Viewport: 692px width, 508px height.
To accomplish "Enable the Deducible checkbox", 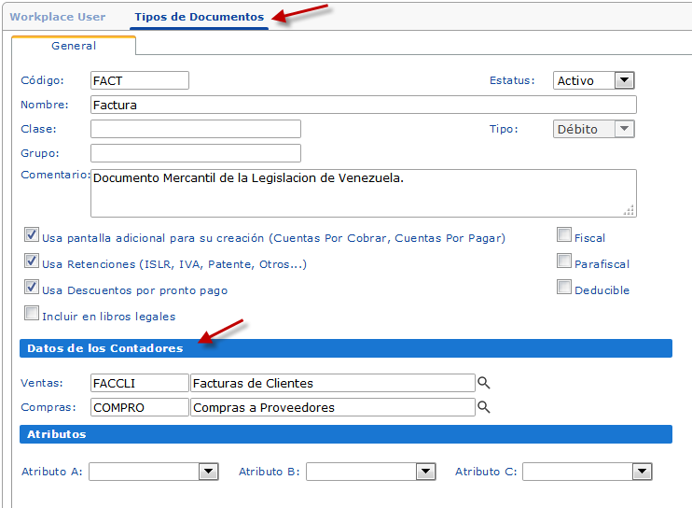I will 564,287.
